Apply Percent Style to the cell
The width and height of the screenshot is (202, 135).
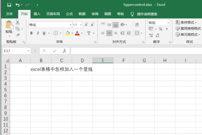(161, 29)
